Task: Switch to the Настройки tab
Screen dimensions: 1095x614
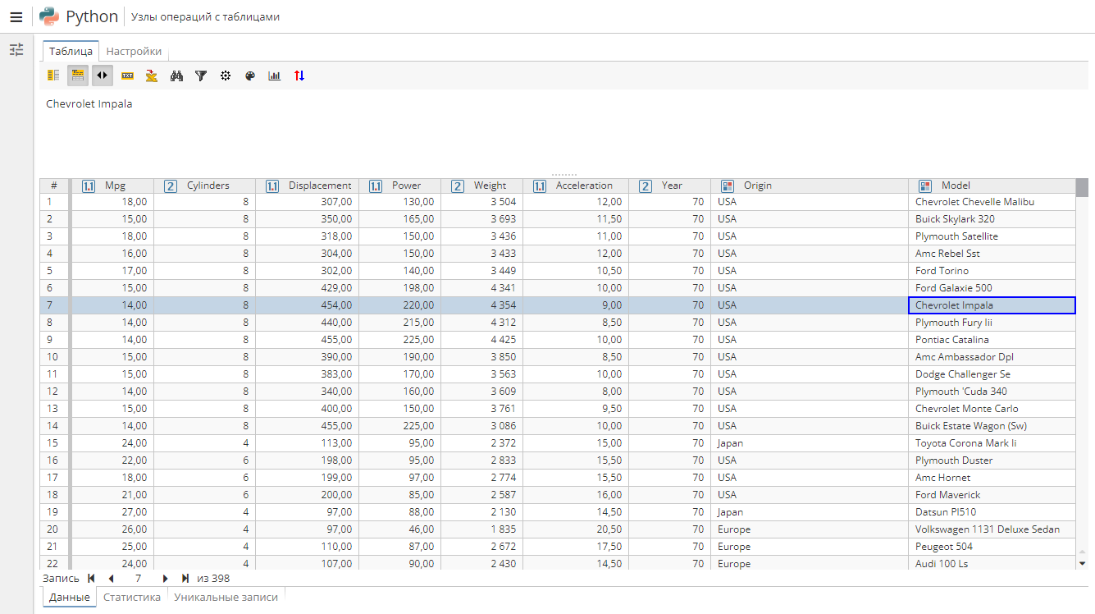Action: (x=134, y=51)
